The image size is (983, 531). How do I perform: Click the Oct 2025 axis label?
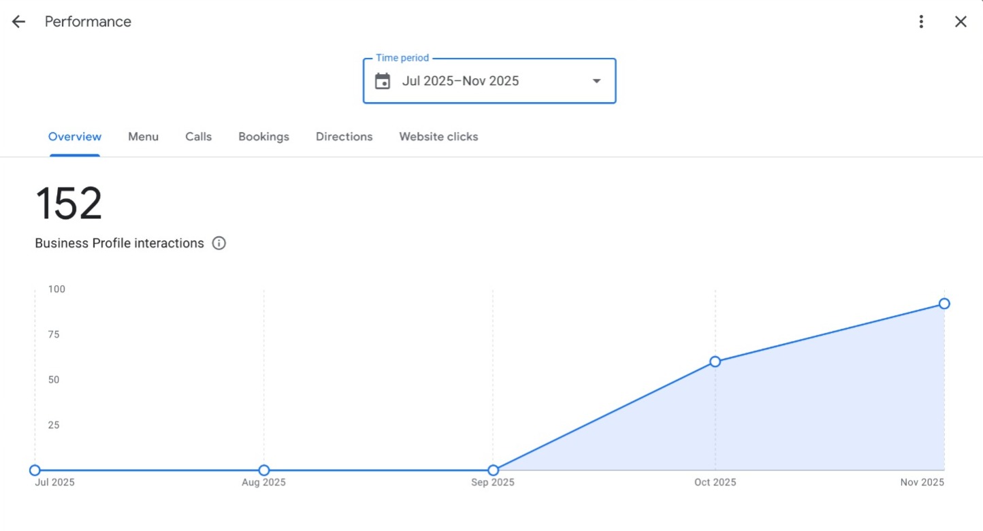coord(715,483)
